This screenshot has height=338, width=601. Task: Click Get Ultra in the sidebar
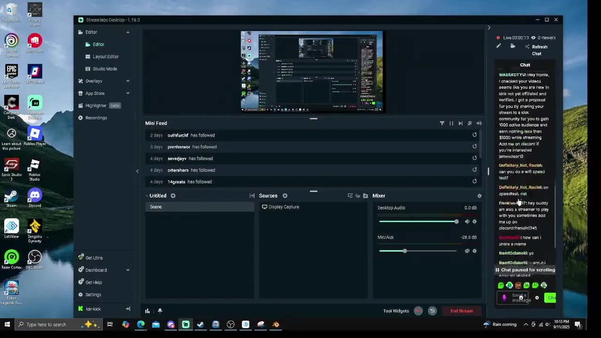(93, 258)
